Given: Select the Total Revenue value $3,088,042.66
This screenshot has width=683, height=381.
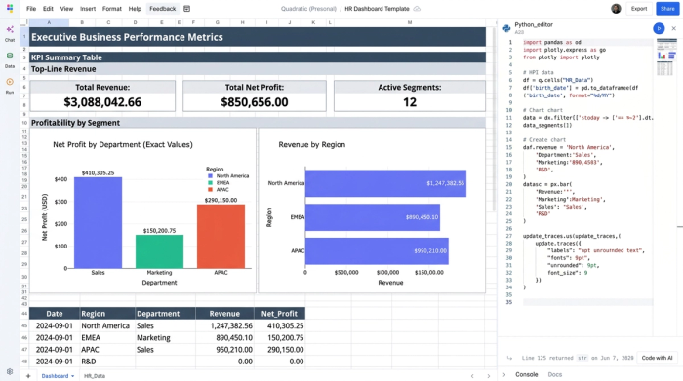Looking at the screenshot, I should click(102, 102).
